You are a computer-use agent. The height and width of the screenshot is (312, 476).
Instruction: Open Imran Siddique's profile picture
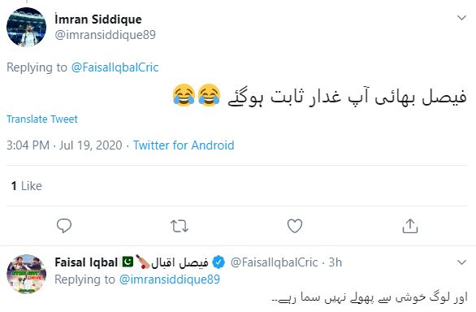[27, 27]
